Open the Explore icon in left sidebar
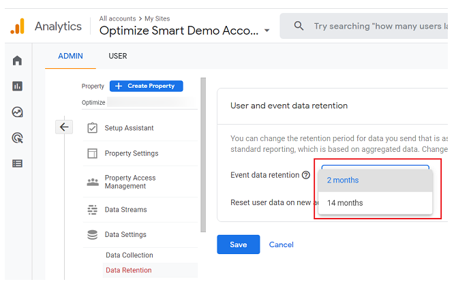Image resolution: width=456 pixels, height=284 pixels. (17, 112)
